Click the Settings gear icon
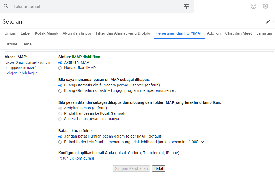Screen dimensions: 275x178 265,6
